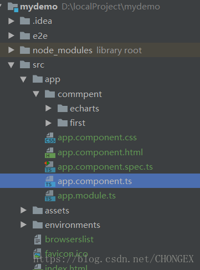
Task: Select the app folder name
Action: point(53,80)
